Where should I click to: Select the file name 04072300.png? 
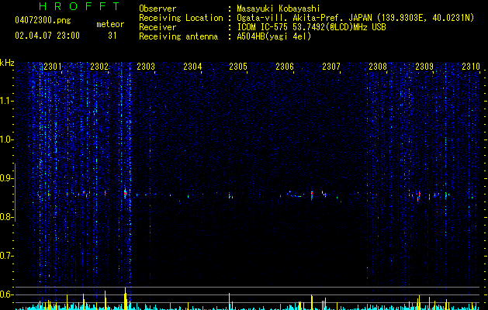coord(43,21)
